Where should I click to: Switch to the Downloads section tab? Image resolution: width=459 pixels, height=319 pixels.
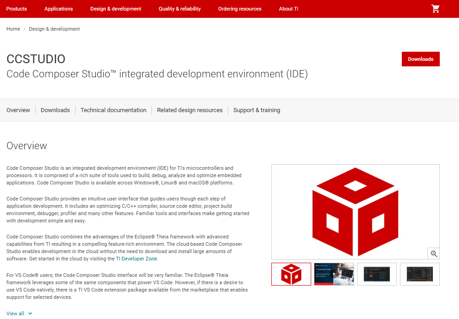55,110
